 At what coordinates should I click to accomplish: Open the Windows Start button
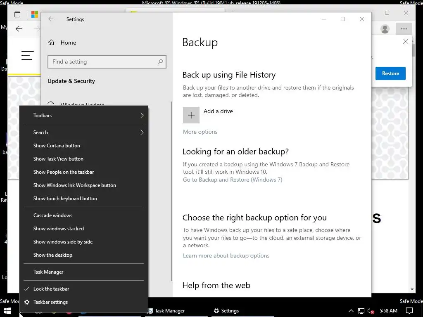(7, 311)
